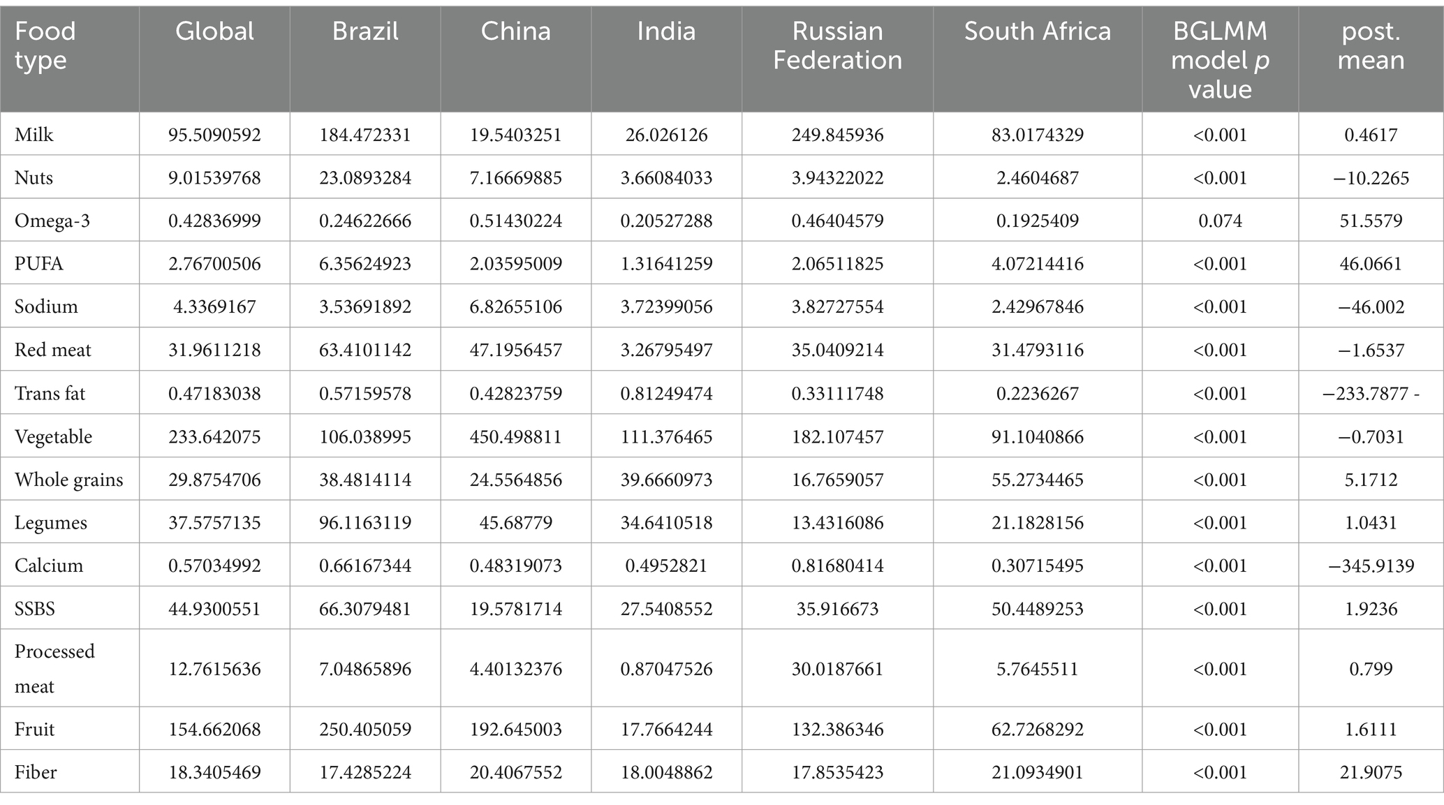
Task: Click the Fiber row label
Action: pos(36,772)
